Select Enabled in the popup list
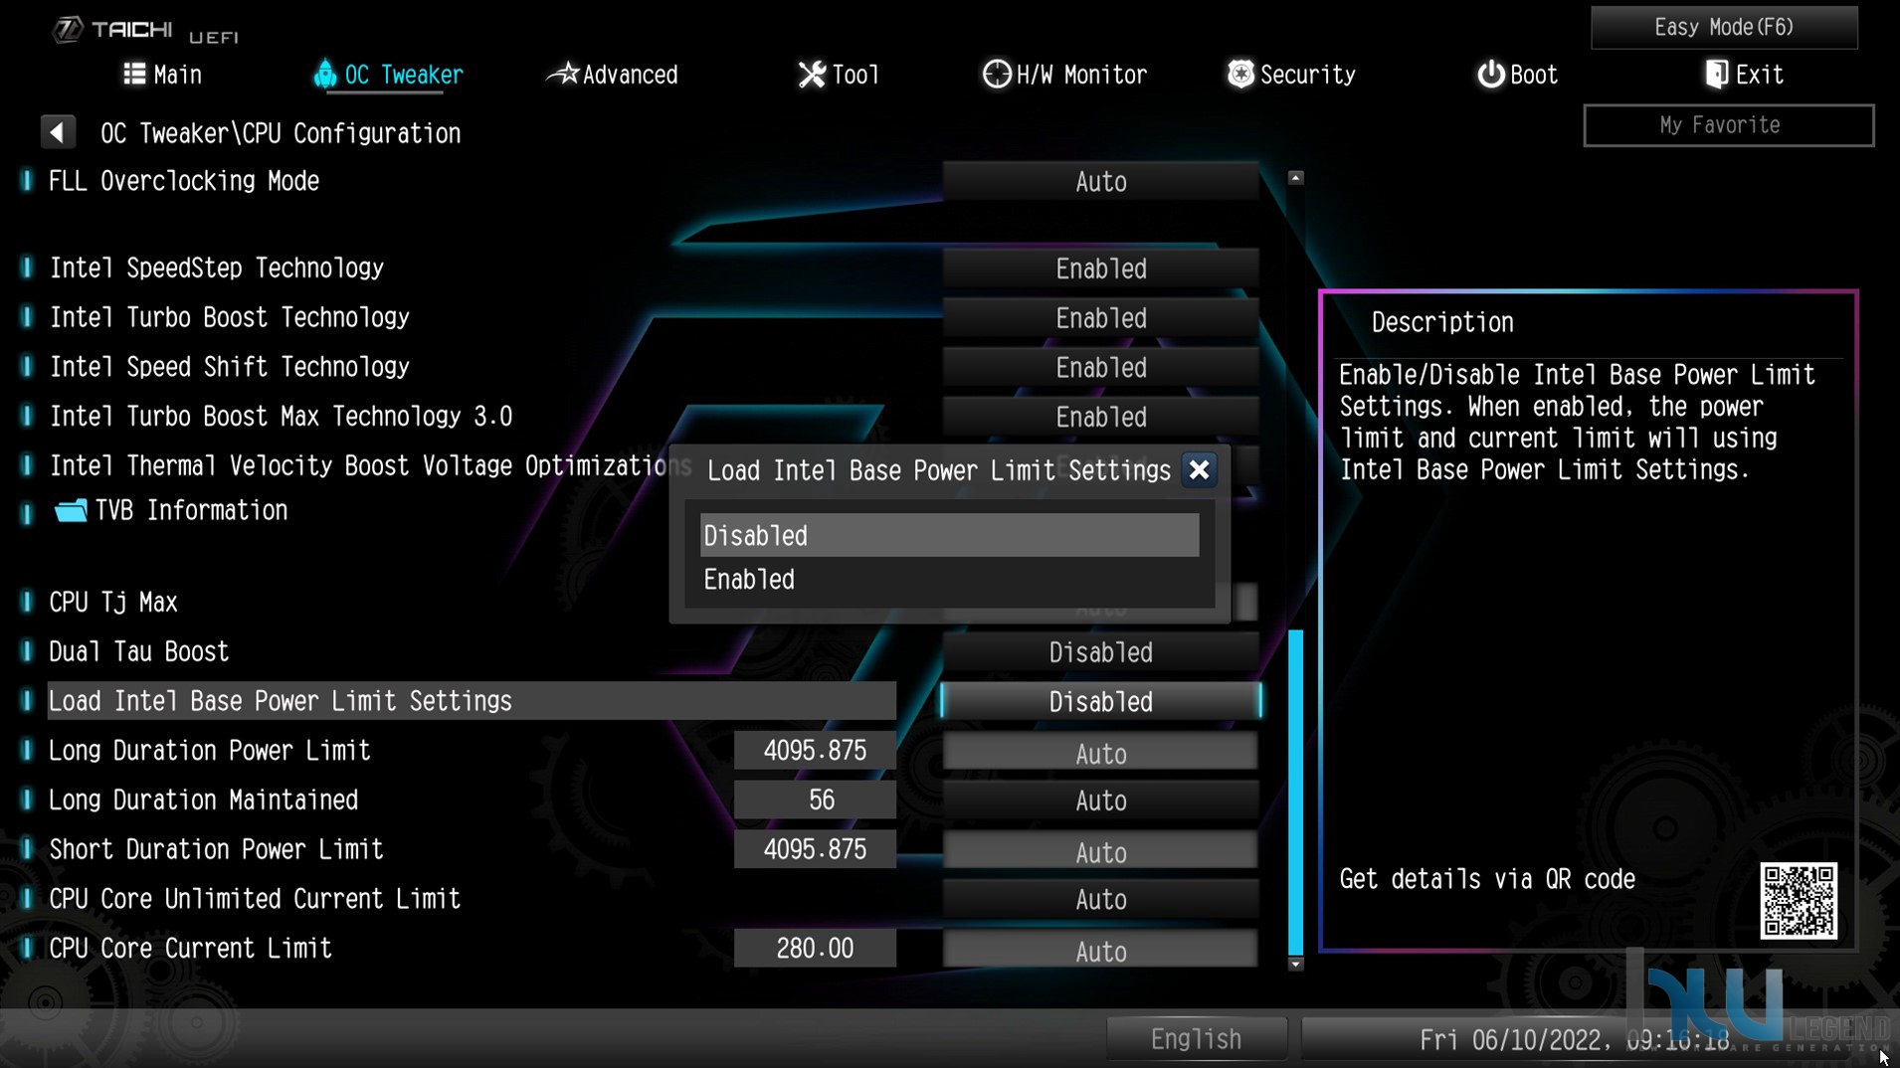 (x=949, y=580)
